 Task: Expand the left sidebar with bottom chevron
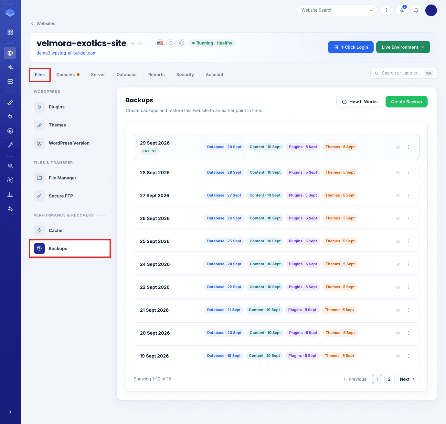click(10, 412)
